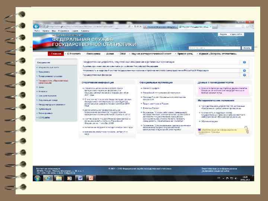Select «Базы данных» in the left sidebar
The height and width of the screenshot is (201, 268).
(45, 113)
